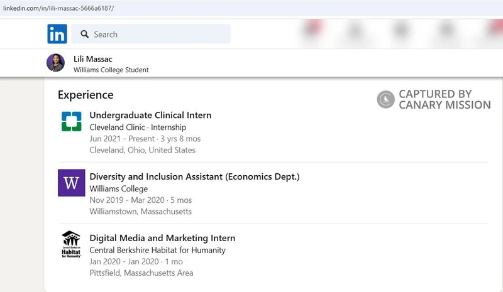Click the linkedin.com URL in address bar

point(58,8)
